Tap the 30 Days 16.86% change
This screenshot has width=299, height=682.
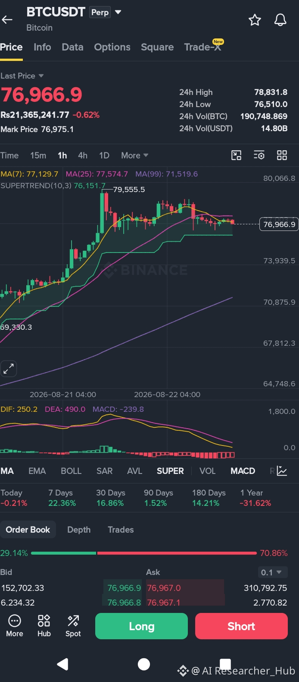110,498
